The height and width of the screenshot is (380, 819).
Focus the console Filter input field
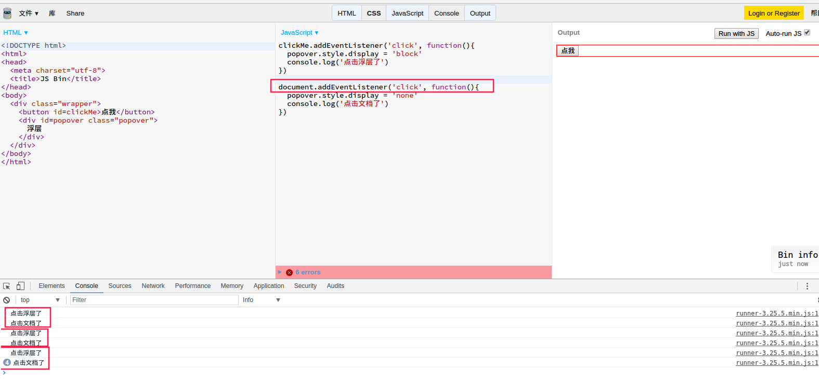point(154,300)
